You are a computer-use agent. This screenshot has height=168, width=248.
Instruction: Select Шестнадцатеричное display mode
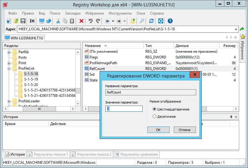tap(171, 109)
